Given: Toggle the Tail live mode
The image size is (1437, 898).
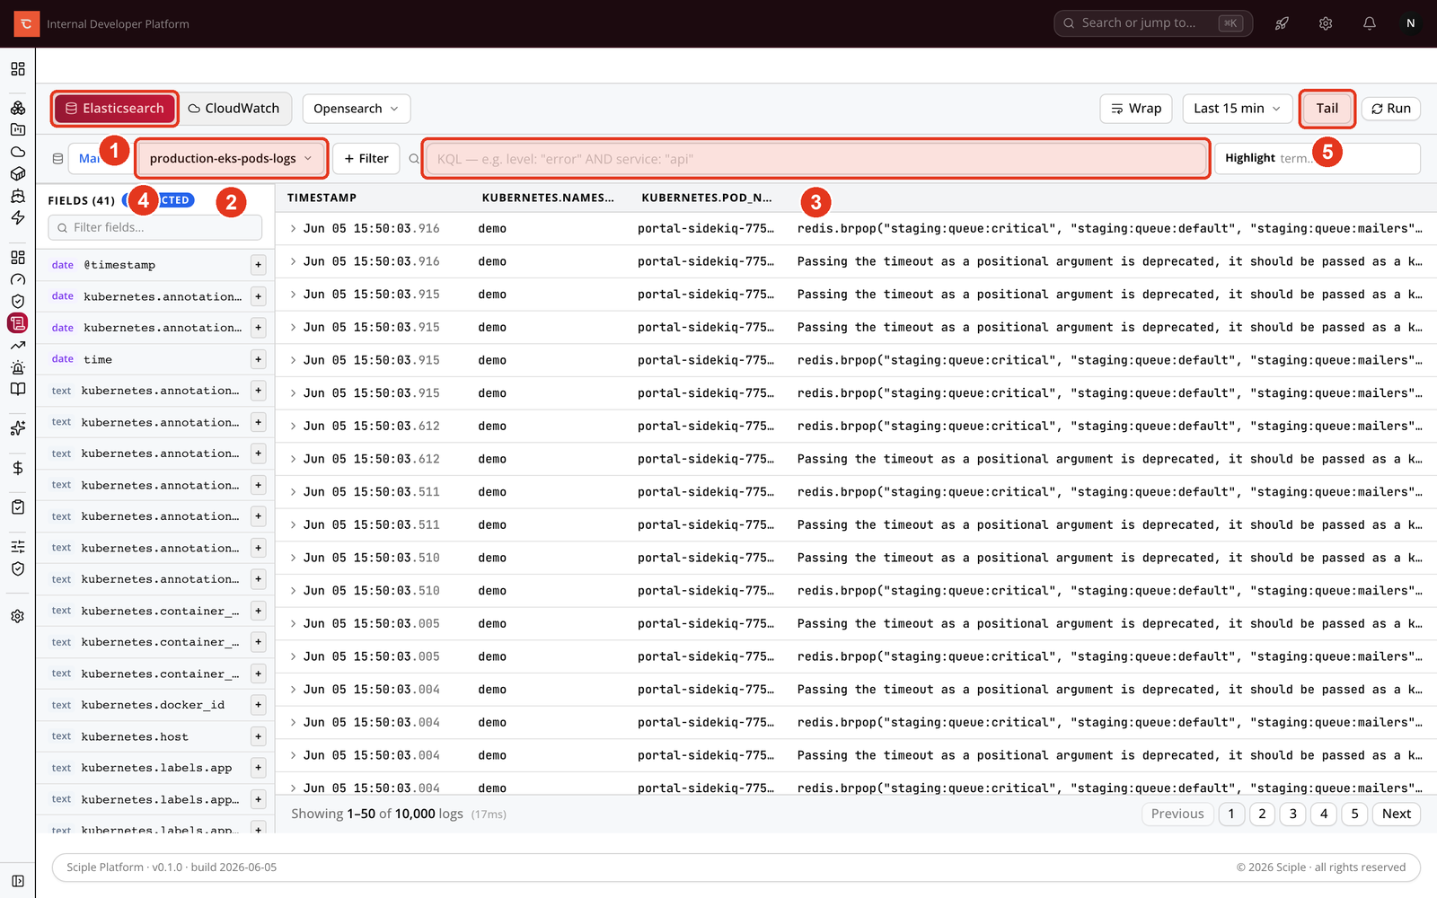Looking at the screenshot, I should (1327, 109).
